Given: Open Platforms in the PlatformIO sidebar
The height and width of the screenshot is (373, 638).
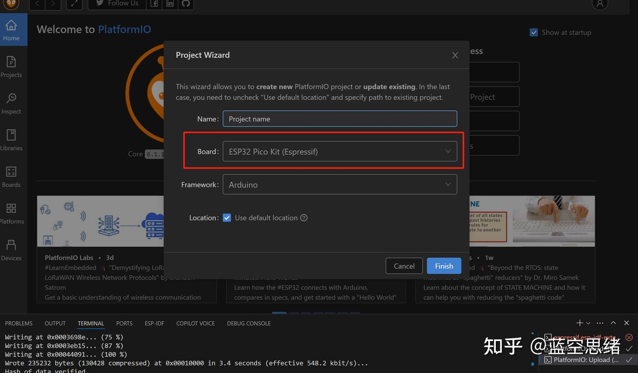Looking at the screenshot, I should [11, 213].
